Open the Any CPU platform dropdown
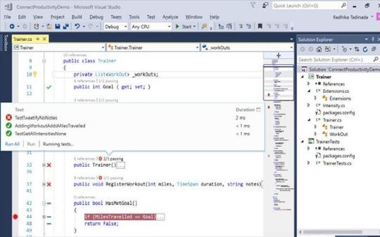380x237 pixels. 151,27
